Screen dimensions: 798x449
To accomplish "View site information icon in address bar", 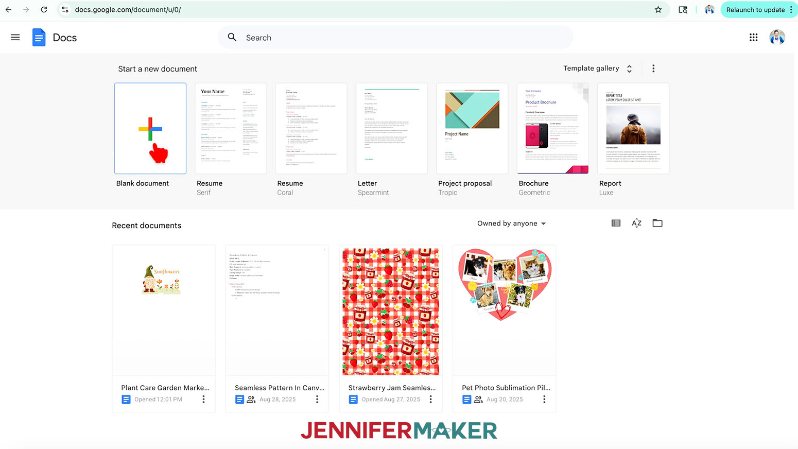I will pos(65,10).
